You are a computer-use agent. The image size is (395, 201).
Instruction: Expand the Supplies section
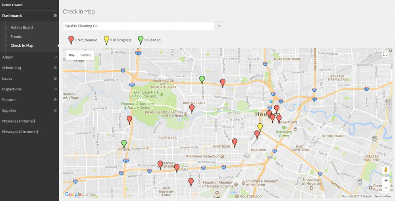point(55,110)
